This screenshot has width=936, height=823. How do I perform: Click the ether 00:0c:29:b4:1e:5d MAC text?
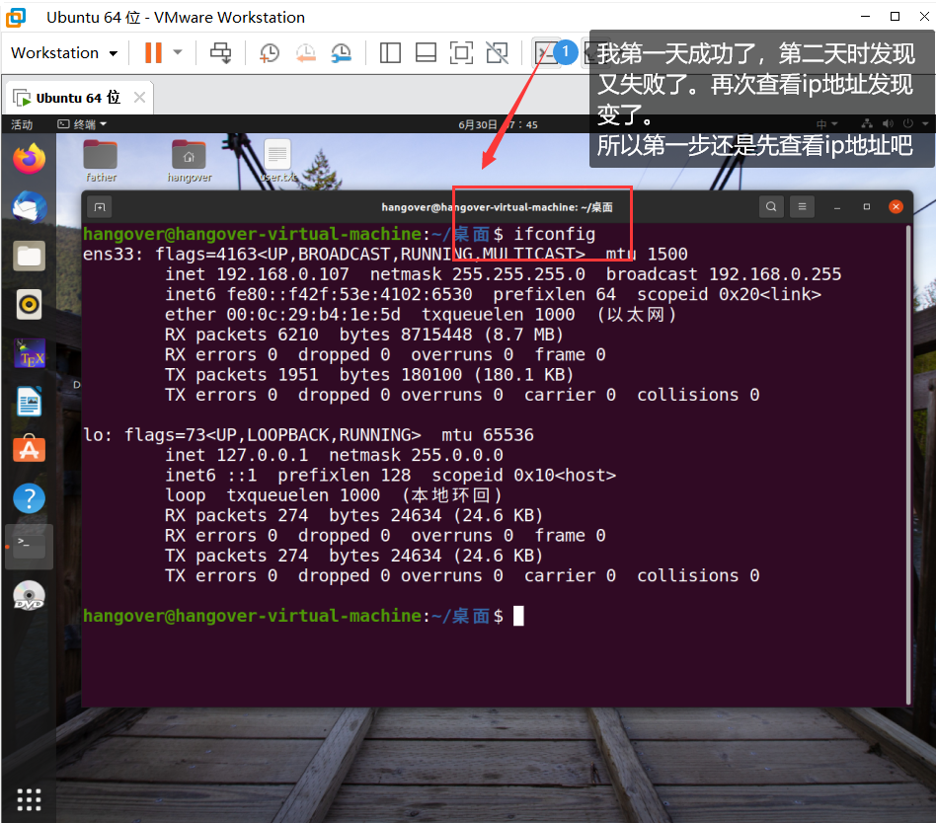282,315
